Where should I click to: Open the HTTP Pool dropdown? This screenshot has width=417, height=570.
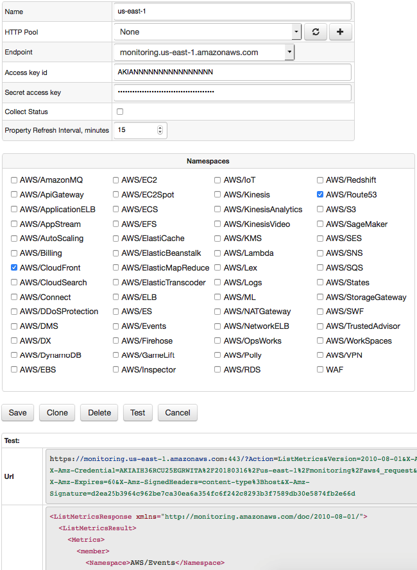tap(207, 32)
